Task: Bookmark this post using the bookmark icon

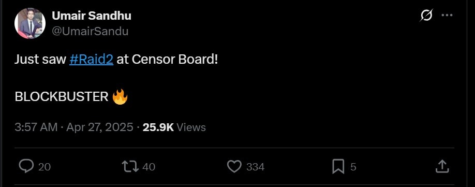Action: 338,166
